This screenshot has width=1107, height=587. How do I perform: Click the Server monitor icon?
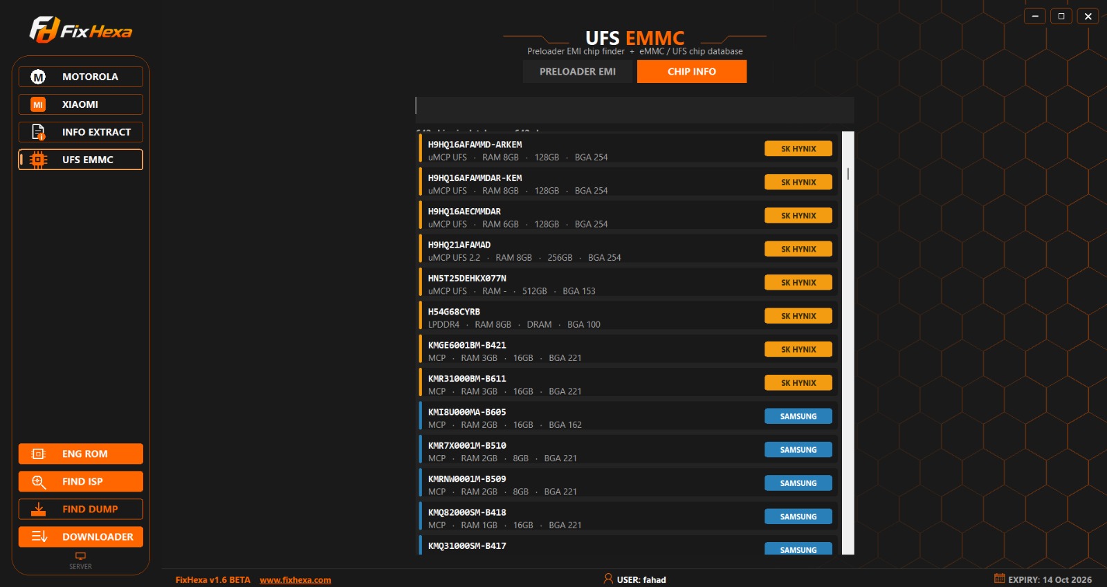pos(80,556)
